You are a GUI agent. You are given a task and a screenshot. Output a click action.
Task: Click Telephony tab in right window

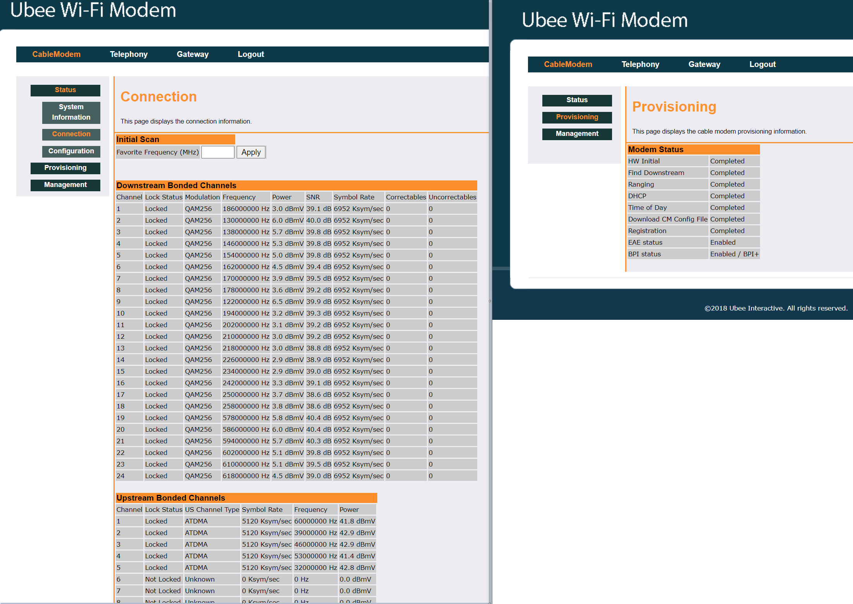click(x=640, y=64)
